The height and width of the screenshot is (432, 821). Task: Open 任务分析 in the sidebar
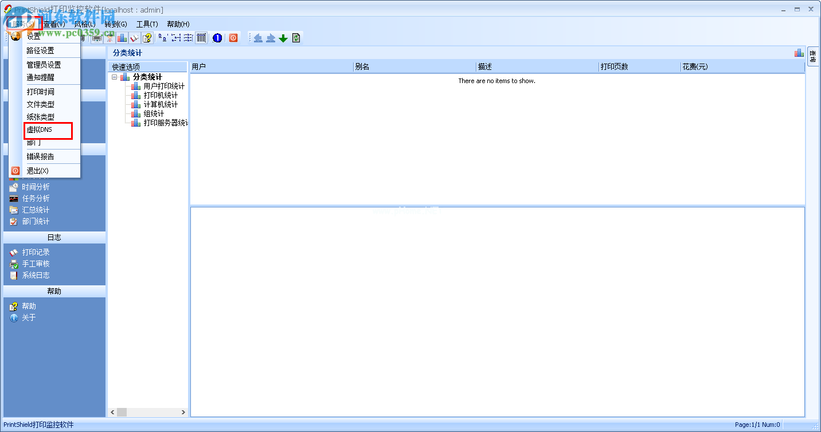tap(36, 198)
